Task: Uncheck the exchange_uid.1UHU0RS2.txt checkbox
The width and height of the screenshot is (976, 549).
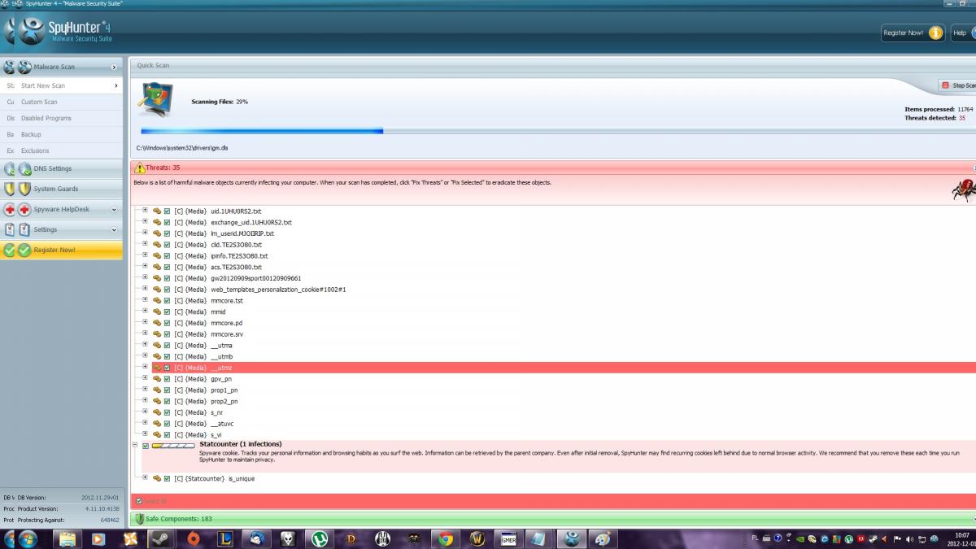Action: 168,222
